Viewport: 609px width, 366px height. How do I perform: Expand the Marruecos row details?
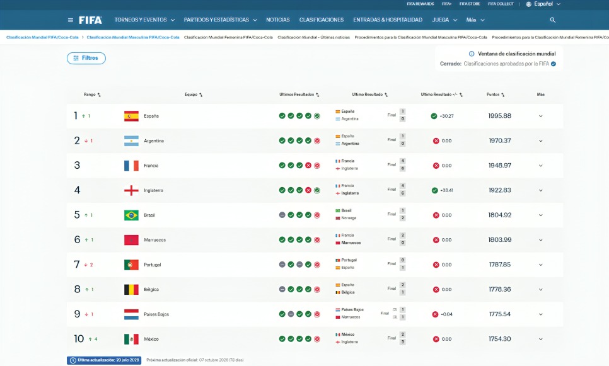(541, 240)
